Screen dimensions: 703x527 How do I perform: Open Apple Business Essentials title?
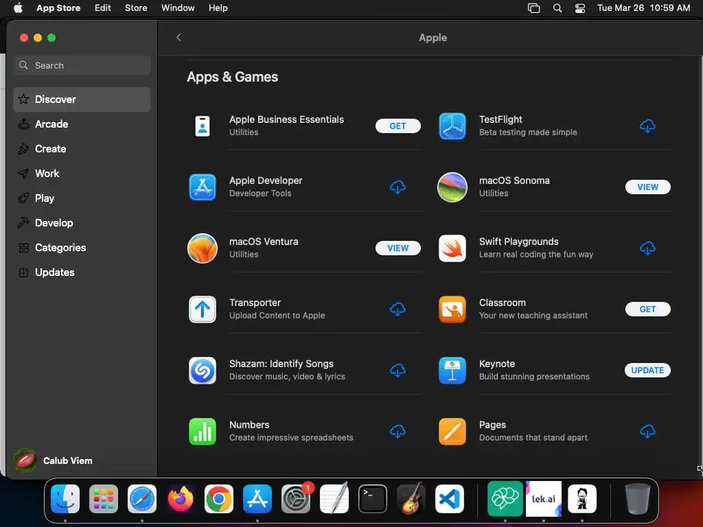tap(286, 119)
